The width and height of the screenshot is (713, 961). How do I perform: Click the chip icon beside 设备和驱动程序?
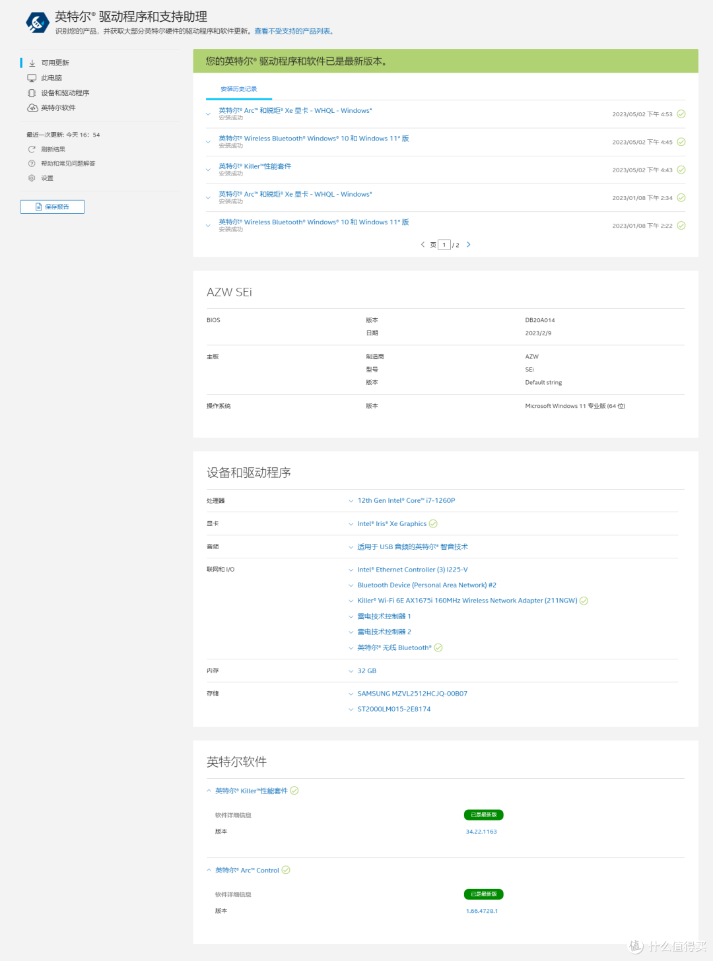point(32,93)
